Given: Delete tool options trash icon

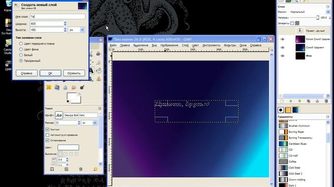Looking at the screenshot, I should pos(81,169).
